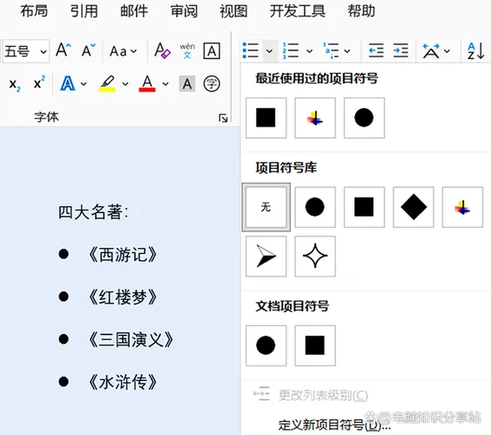Open the 布局 ribbon tab
Screen dimensions: 491x435
pos(34,11)
